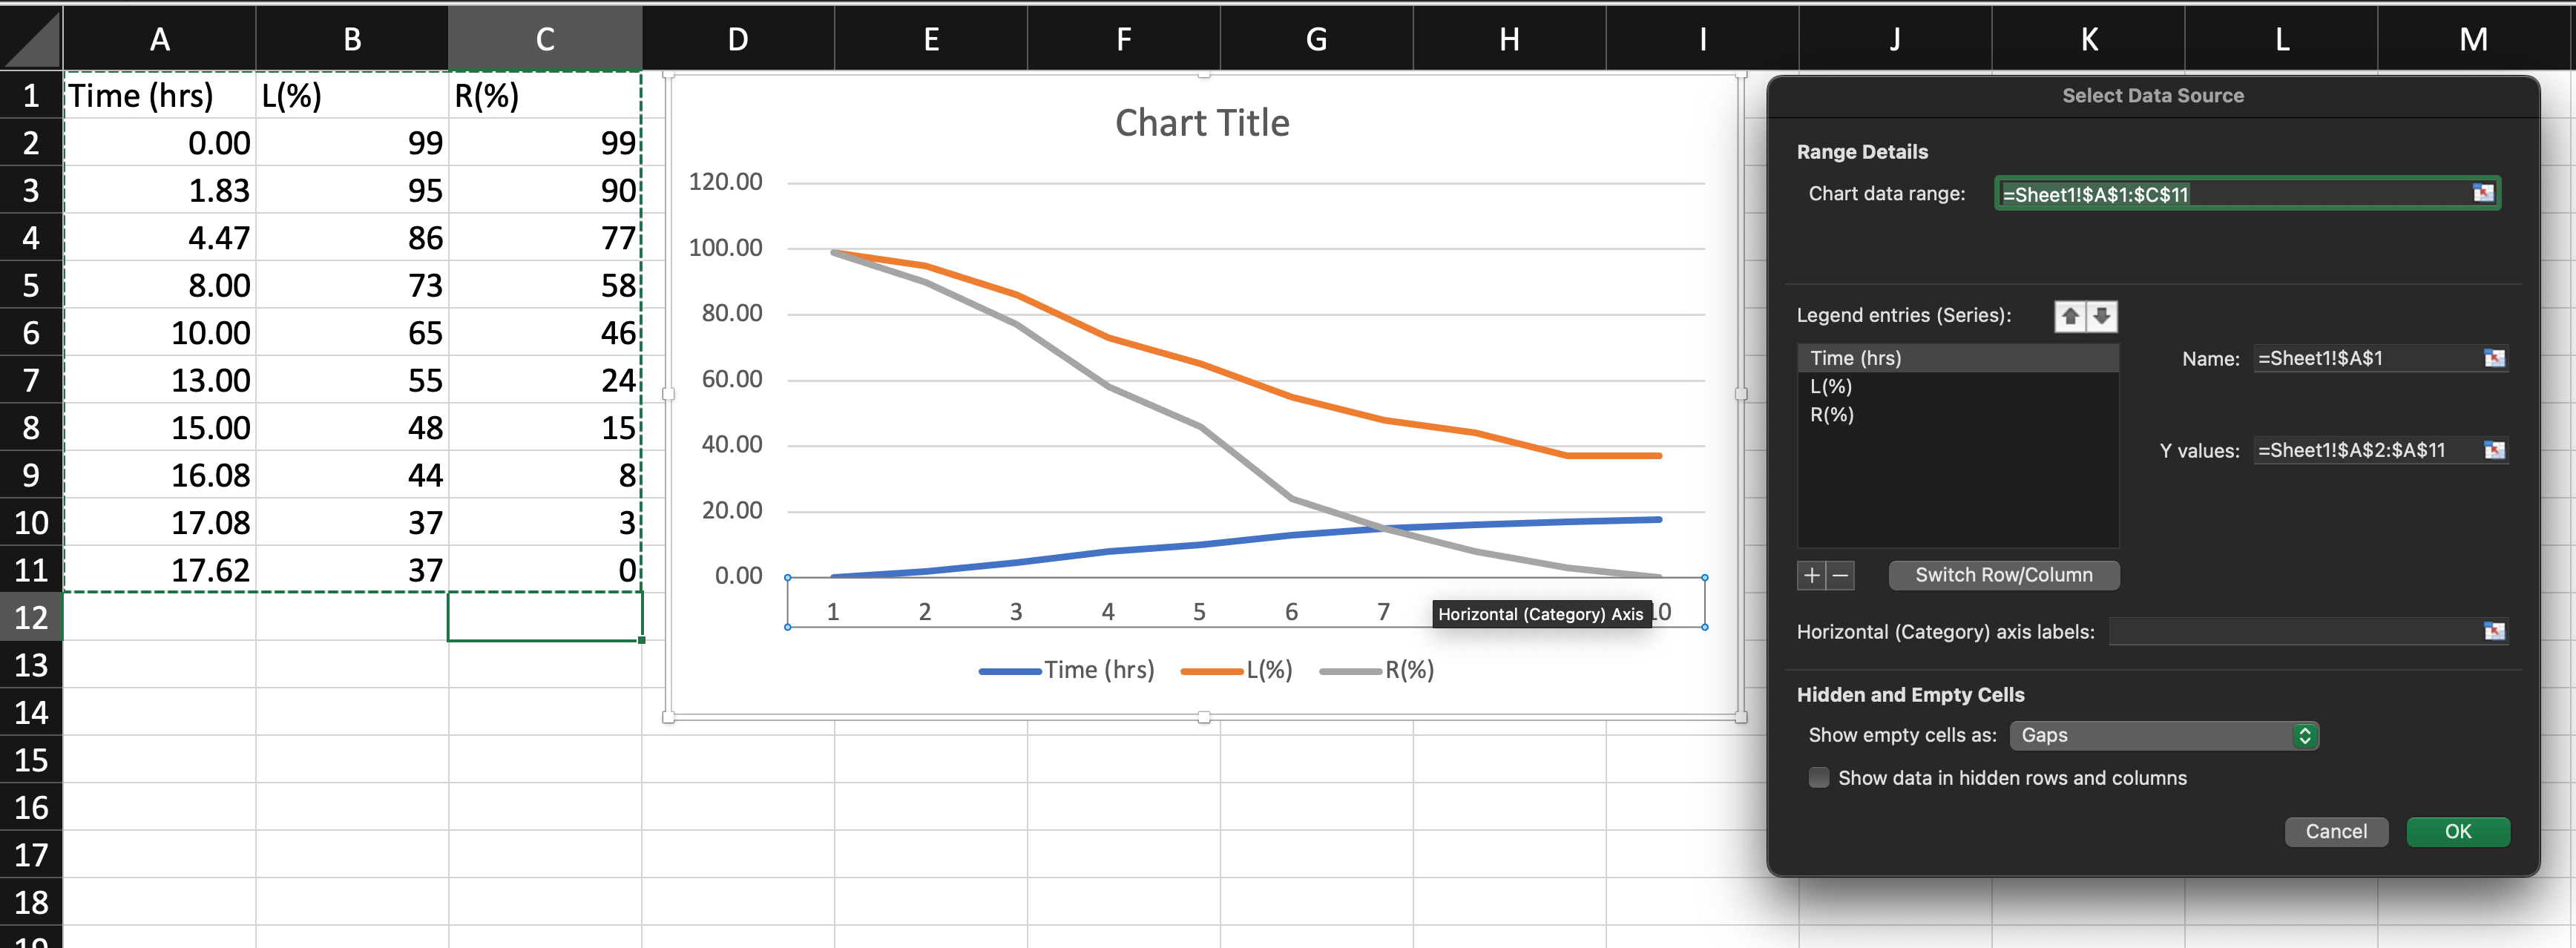This screenshot has height=948, width=2576.
Task: Select L(%) in legend entries list
Action: coord(1831,386)
